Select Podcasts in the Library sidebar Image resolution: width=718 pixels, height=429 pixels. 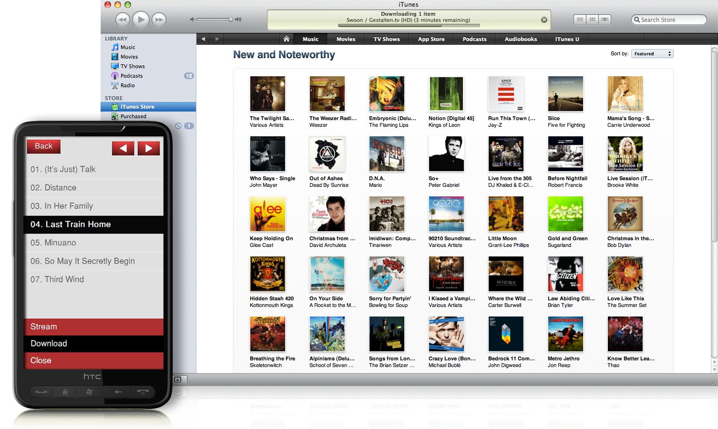[x=148, y=76]
